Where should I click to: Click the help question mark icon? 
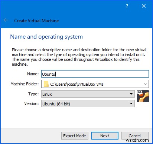tap(127, 6)
